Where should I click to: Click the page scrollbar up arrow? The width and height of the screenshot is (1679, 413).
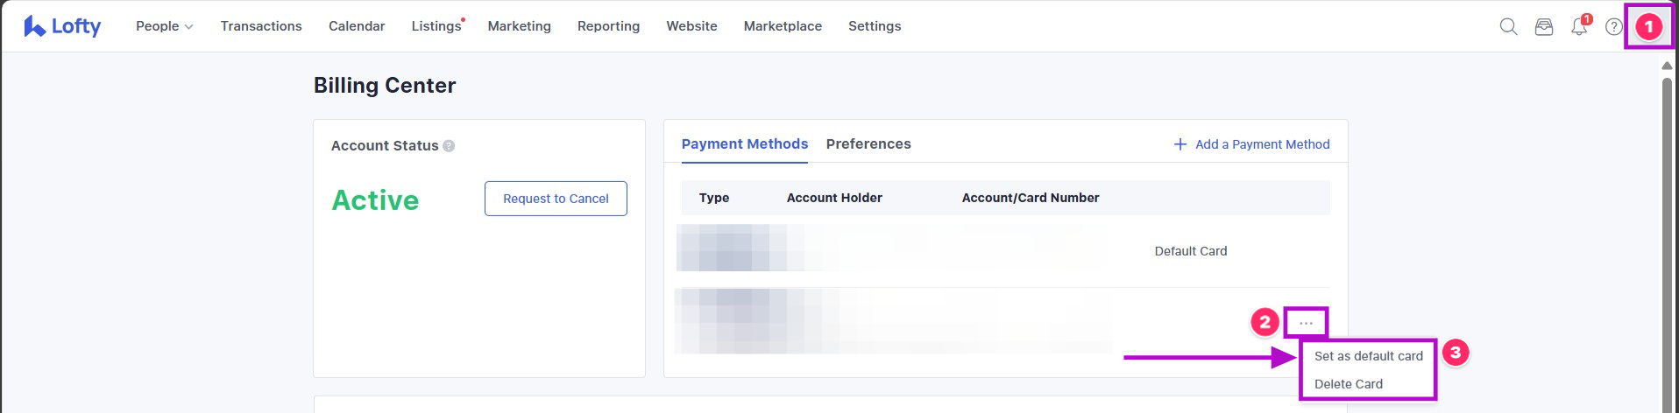1667,66
